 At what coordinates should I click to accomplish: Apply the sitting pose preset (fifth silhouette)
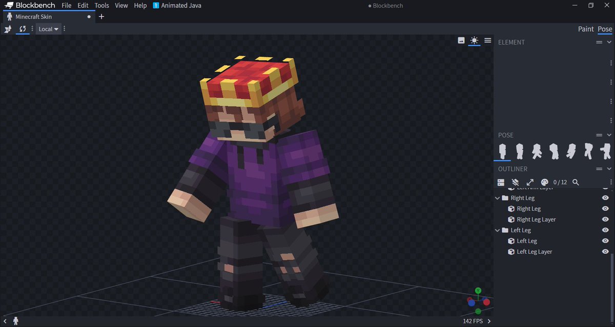(x=571, y=150)
